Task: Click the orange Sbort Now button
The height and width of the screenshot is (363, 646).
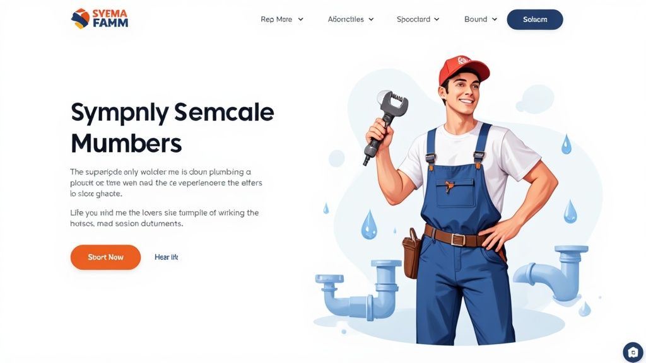Action: coord(105,257)
